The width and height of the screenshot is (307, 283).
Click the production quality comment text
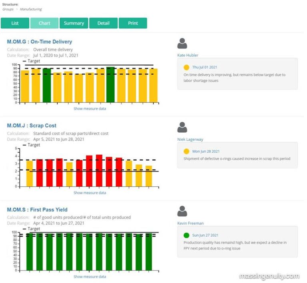[x=235, y=245]
